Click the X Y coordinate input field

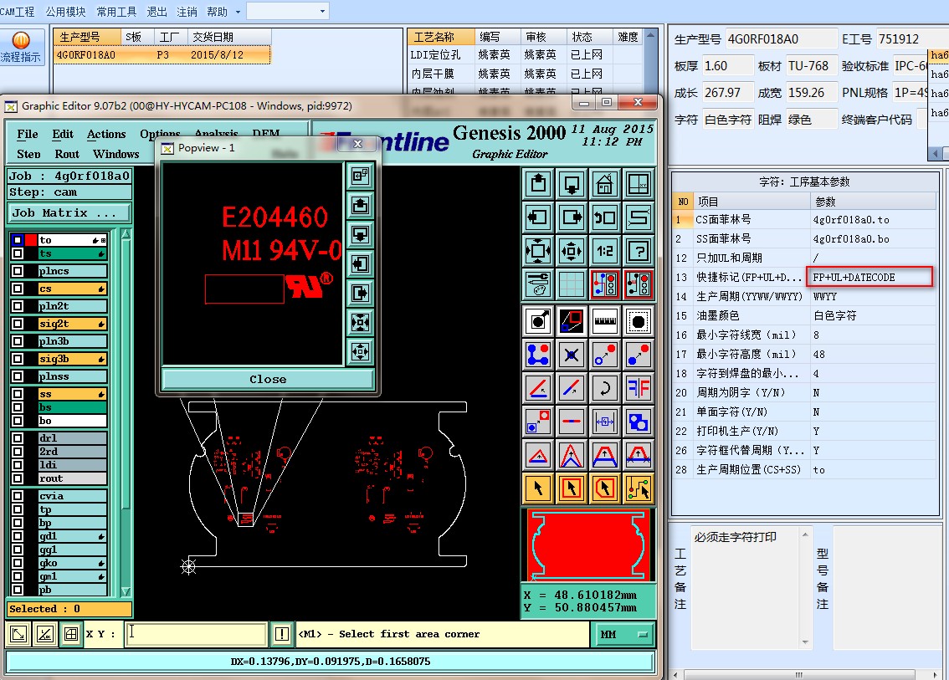coord(196,634)
